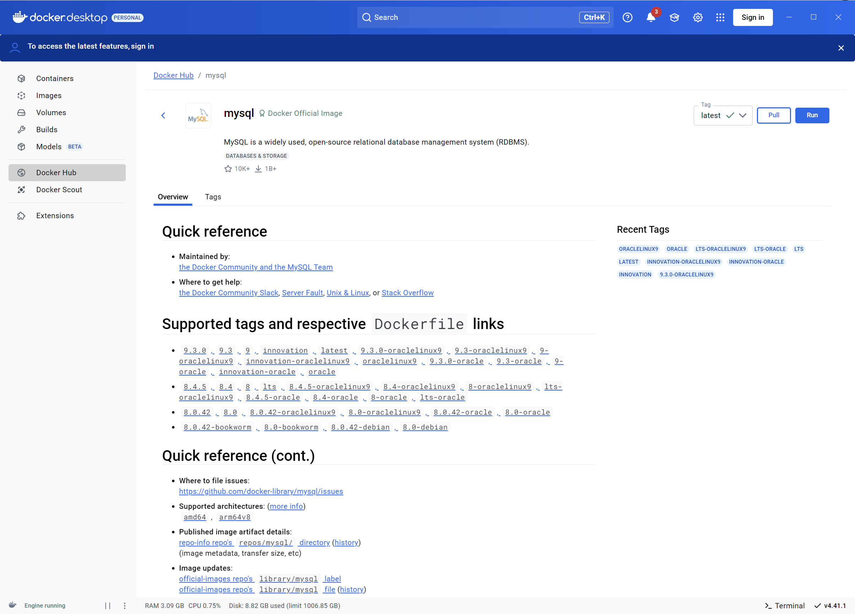
Task: Pause Docker engine with pause icon
Action: coord(108,605)
